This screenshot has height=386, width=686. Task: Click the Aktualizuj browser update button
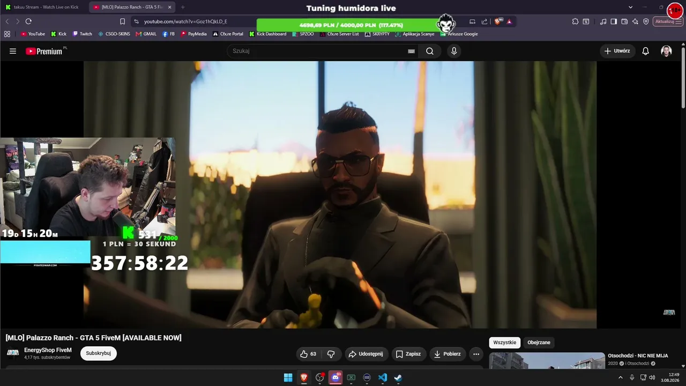coord(668,21)
